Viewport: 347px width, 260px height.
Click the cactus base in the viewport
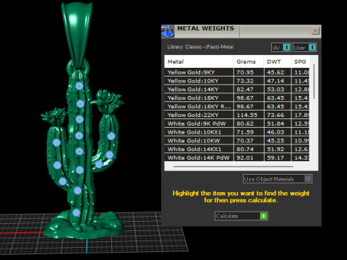click(85, 226)
